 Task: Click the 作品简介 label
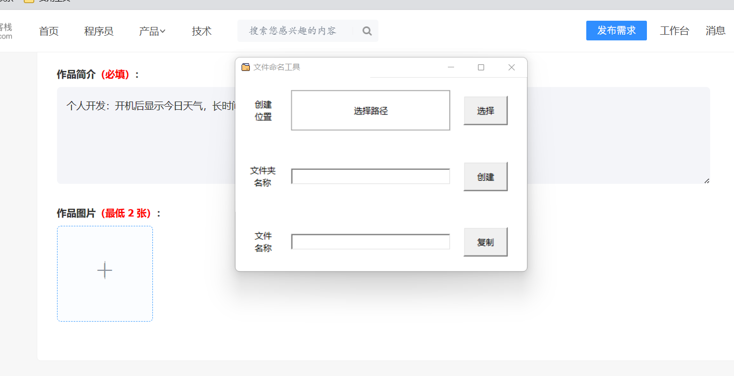(x=98, y=75)
